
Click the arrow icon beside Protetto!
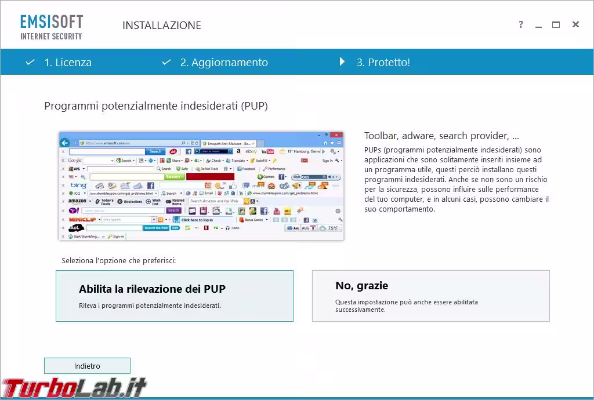tap(342, 61)
